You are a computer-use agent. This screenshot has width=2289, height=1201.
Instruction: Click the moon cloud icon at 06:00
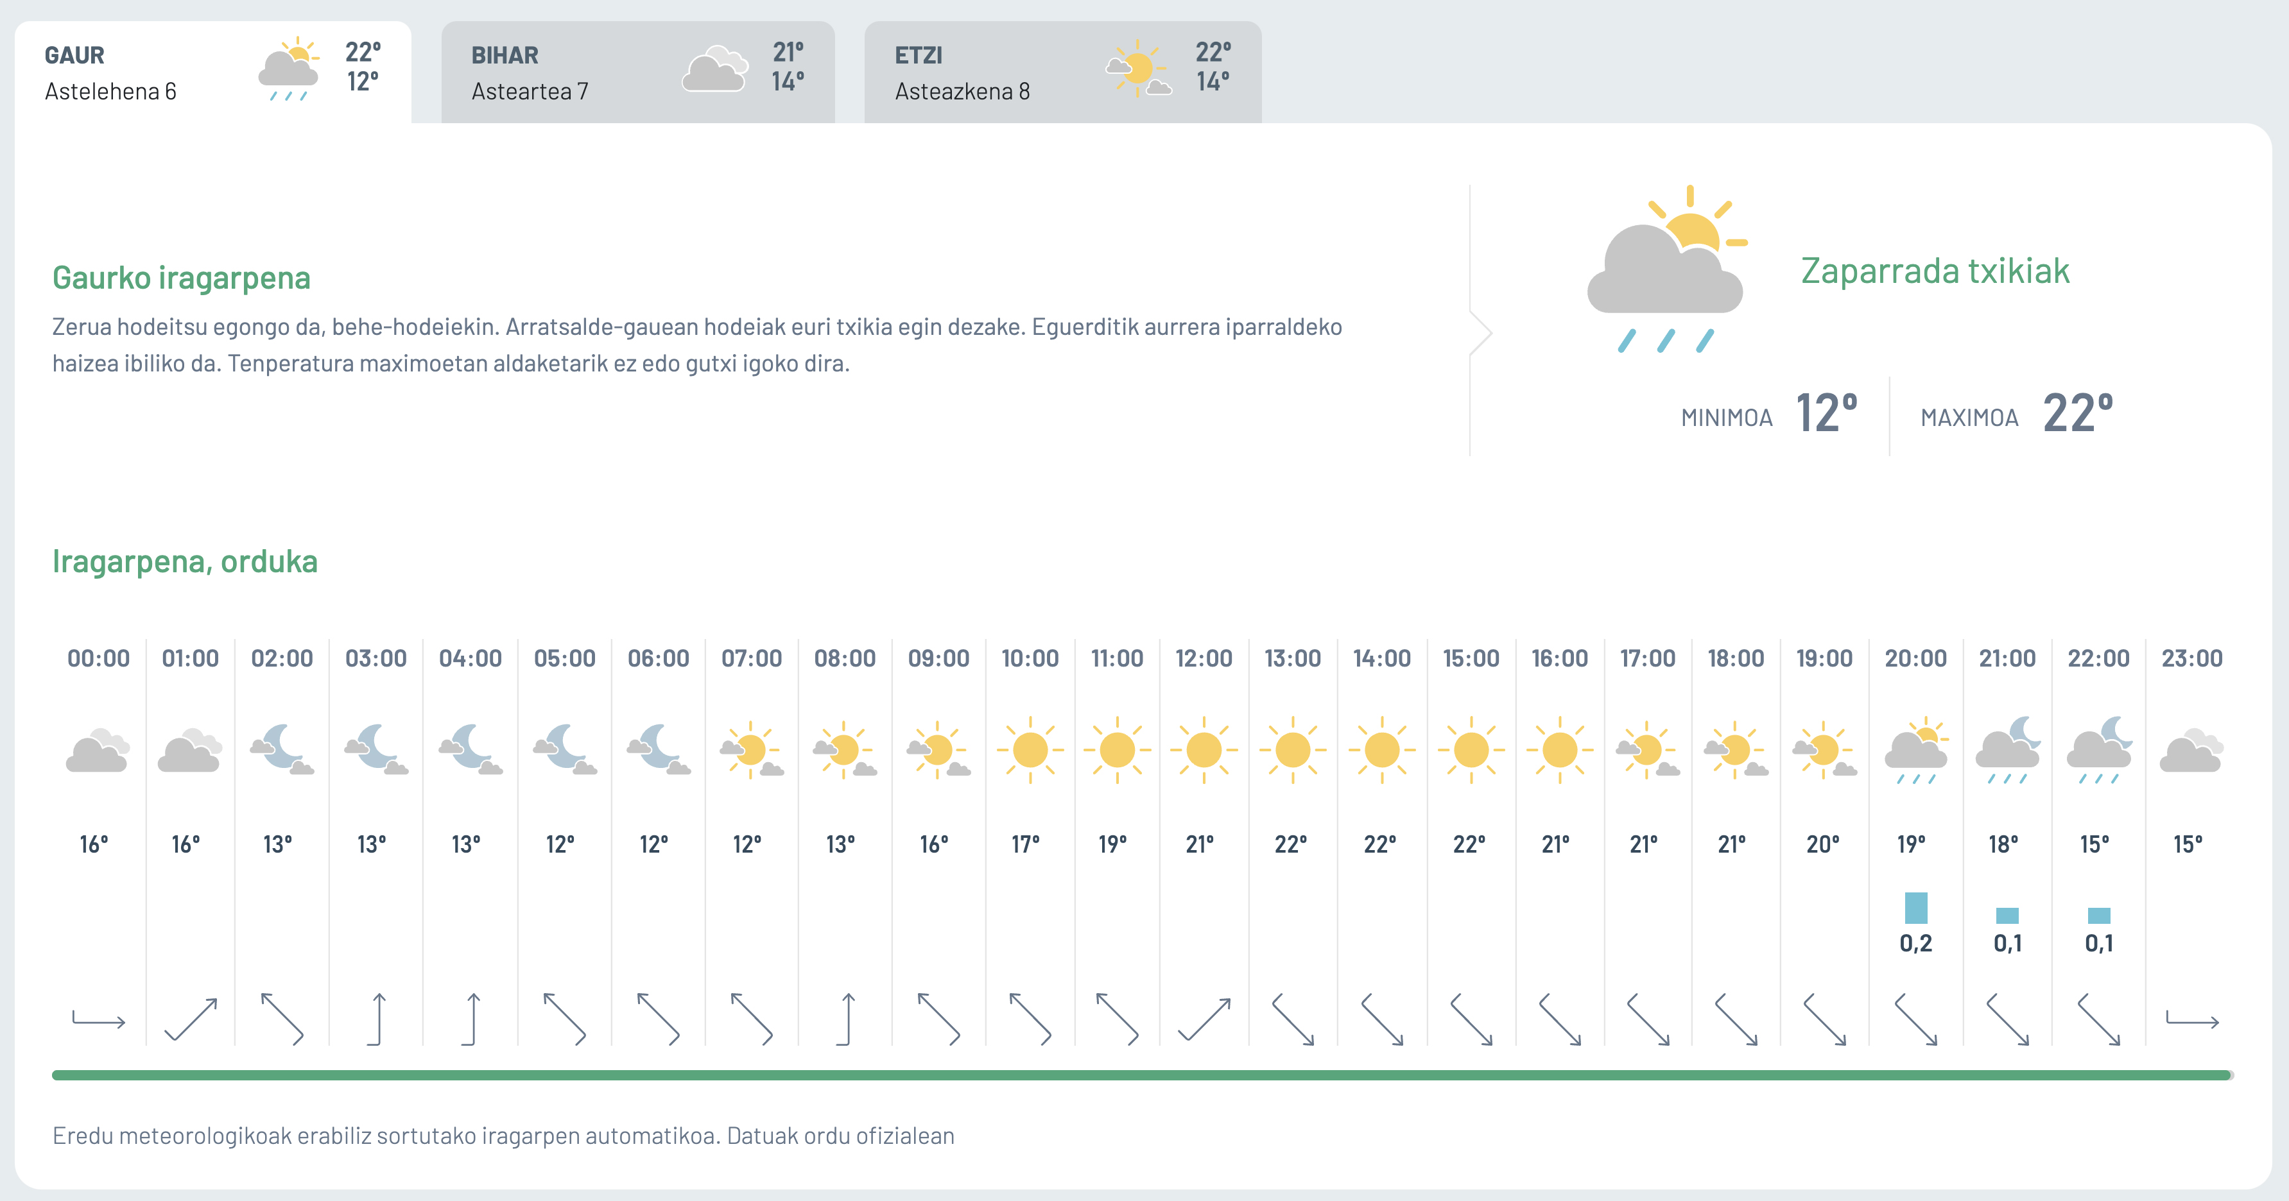click(x=659, y=749)
